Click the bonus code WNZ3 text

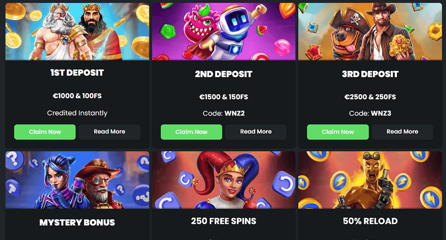[x=381, y=113]
